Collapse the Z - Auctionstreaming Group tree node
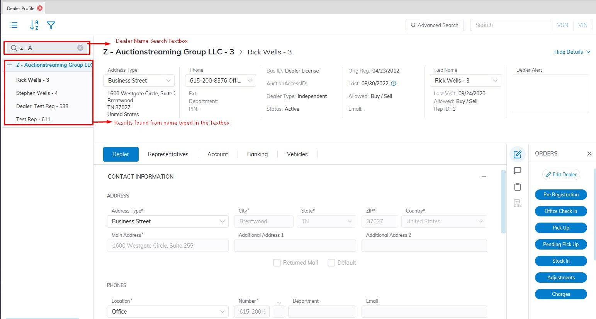 pos(9,65)
